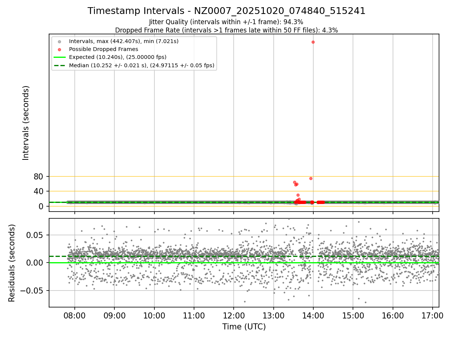
Task: Click the red point just below the 80 line
Action: click(311, 178)
